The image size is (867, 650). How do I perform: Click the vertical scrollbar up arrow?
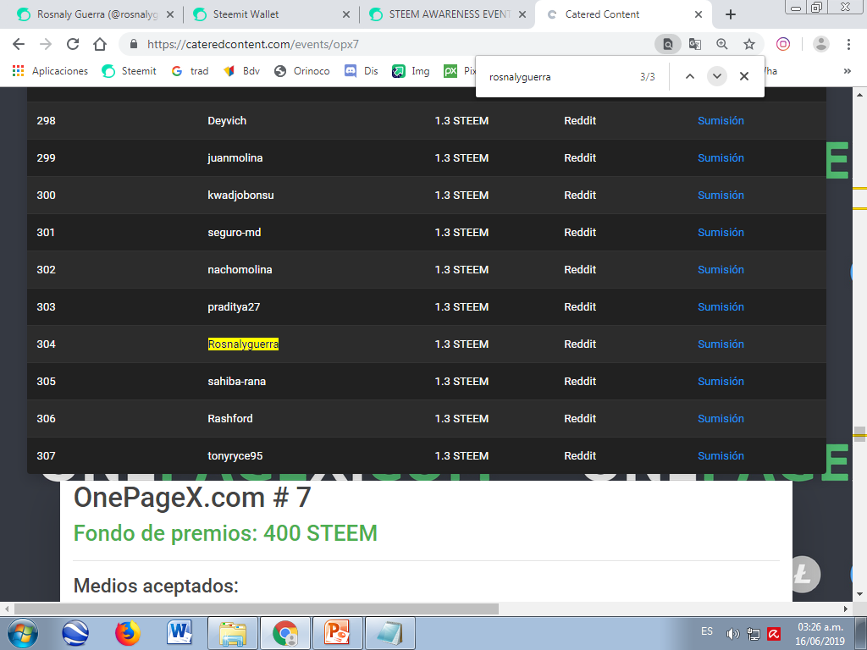(859, 94)
